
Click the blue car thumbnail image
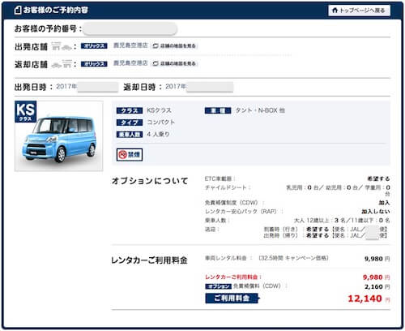coord(59,136)
